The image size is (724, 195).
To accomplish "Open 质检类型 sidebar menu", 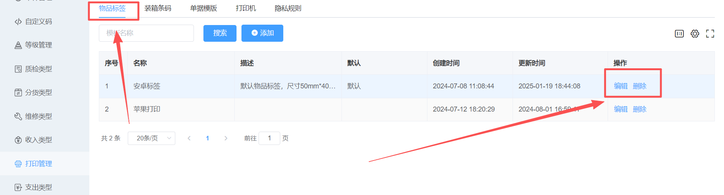I will pos(38,69).
